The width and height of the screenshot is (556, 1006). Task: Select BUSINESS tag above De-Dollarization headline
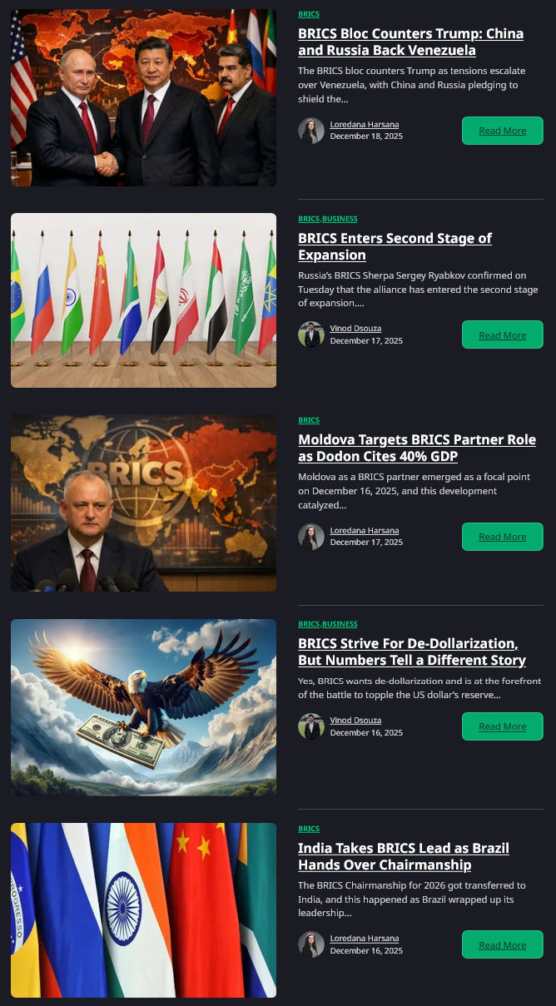coord(340,624)
